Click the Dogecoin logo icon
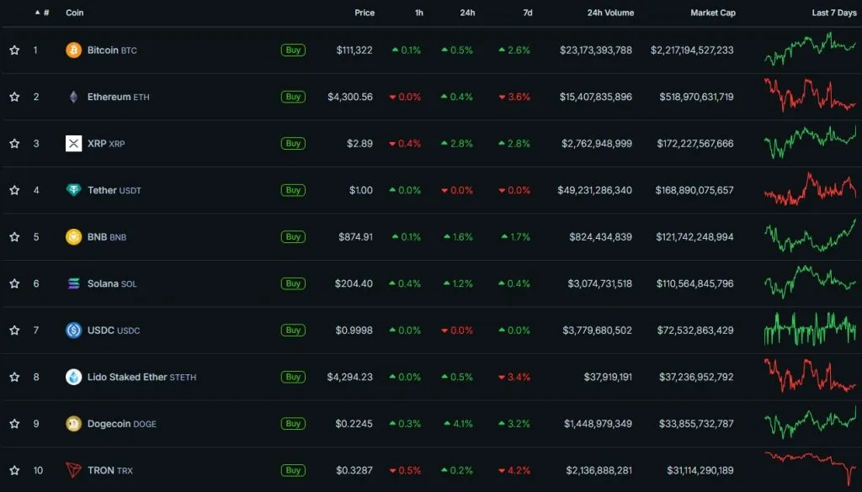Screen dimensions: 862x492 (x=73, y=424)
